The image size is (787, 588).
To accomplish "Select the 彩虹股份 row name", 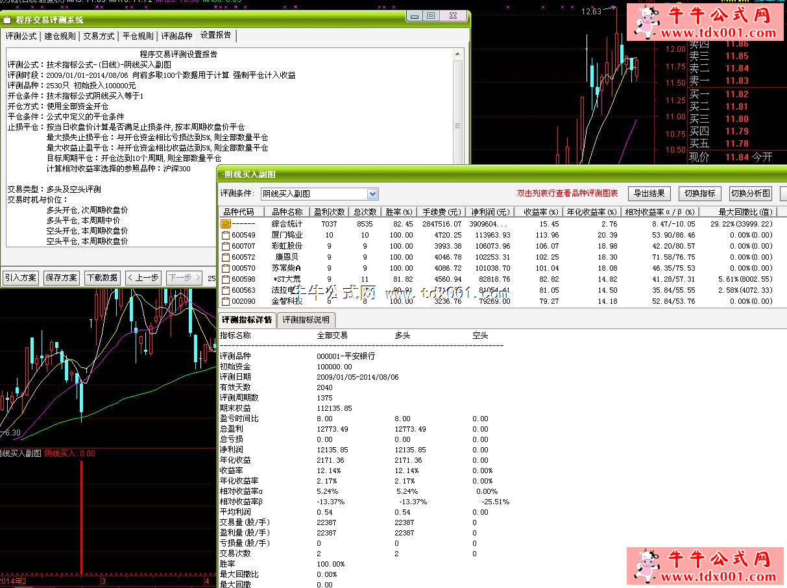I will click(287, 246).
